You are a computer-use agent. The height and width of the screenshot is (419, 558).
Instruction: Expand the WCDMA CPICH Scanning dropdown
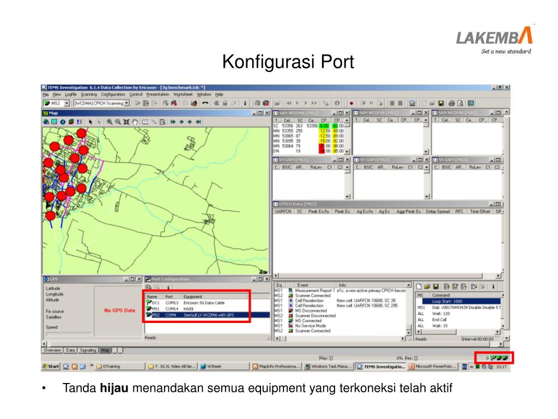(x=126, y=103)
